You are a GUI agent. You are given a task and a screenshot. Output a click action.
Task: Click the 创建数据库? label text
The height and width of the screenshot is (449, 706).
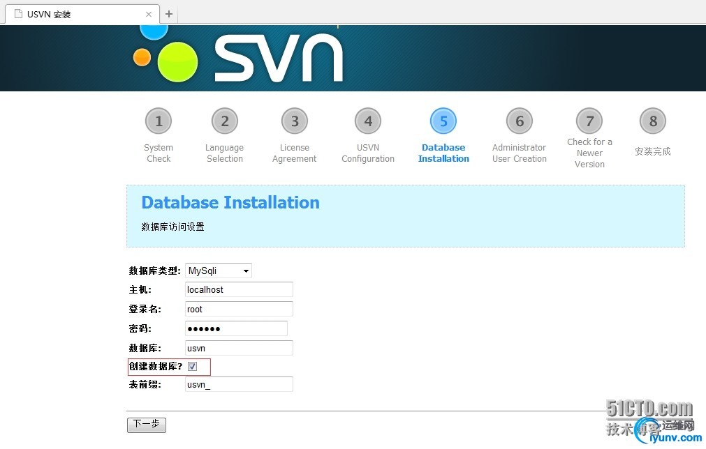click(x=156, y=366)
